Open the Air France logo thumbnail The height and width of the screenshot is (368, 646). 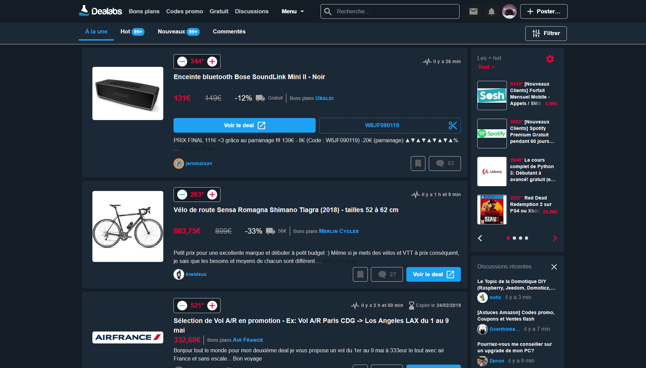[x=128, y=337]
